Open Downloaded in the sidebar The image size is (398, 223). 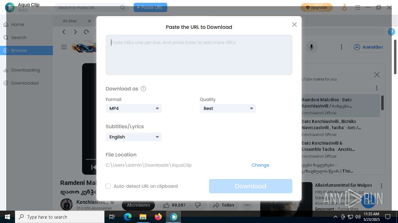coord(26,83)
